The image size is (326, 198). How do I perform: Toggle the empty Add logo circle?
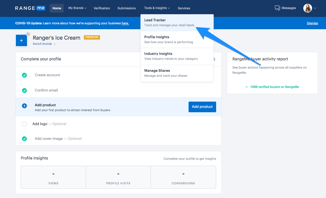pyautogui.click(x=24, y=124)
